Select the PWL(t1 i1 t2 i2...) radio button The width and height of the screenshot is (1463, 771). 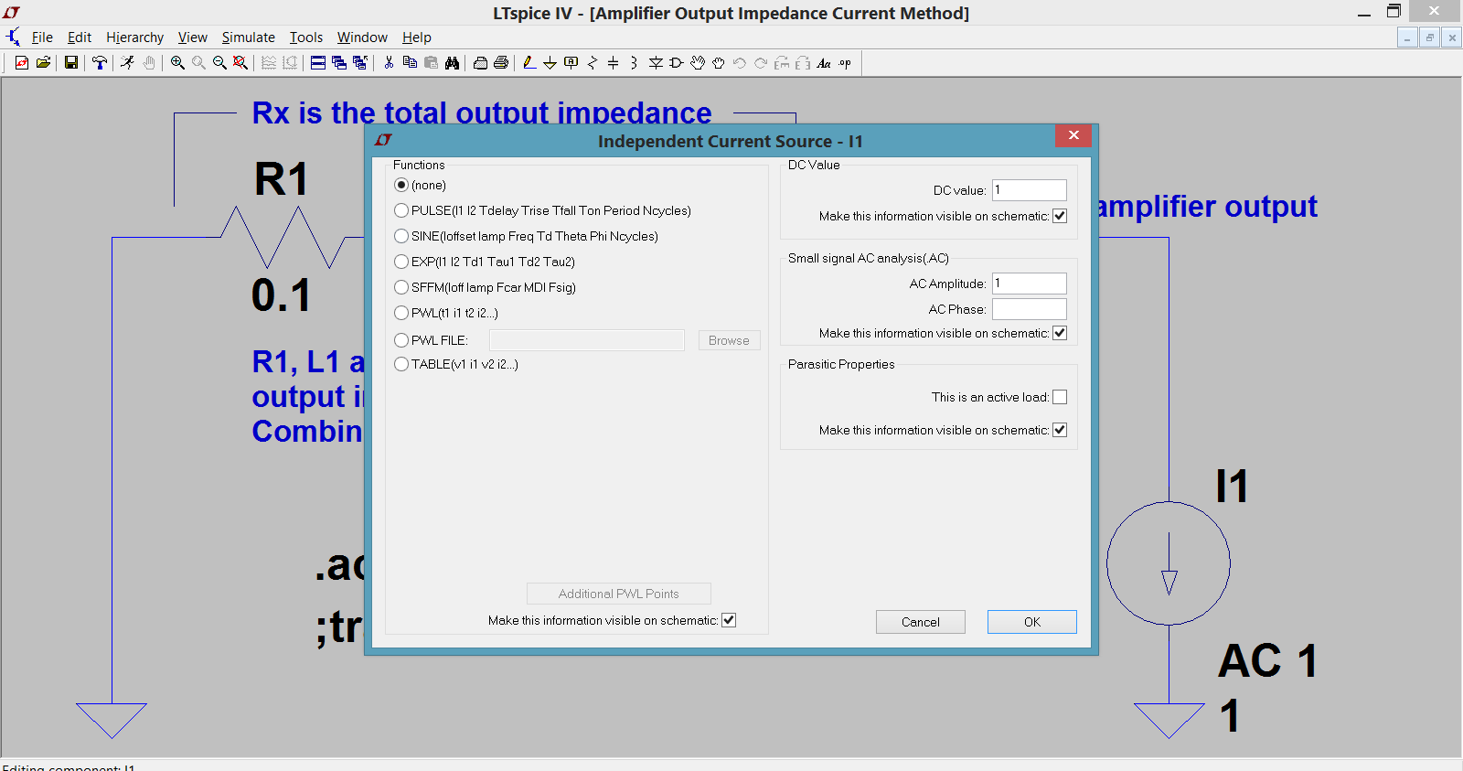[x=401, y=313]
